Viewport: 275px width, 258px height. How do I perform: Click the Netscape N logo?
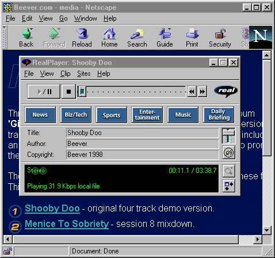[261, 37]
